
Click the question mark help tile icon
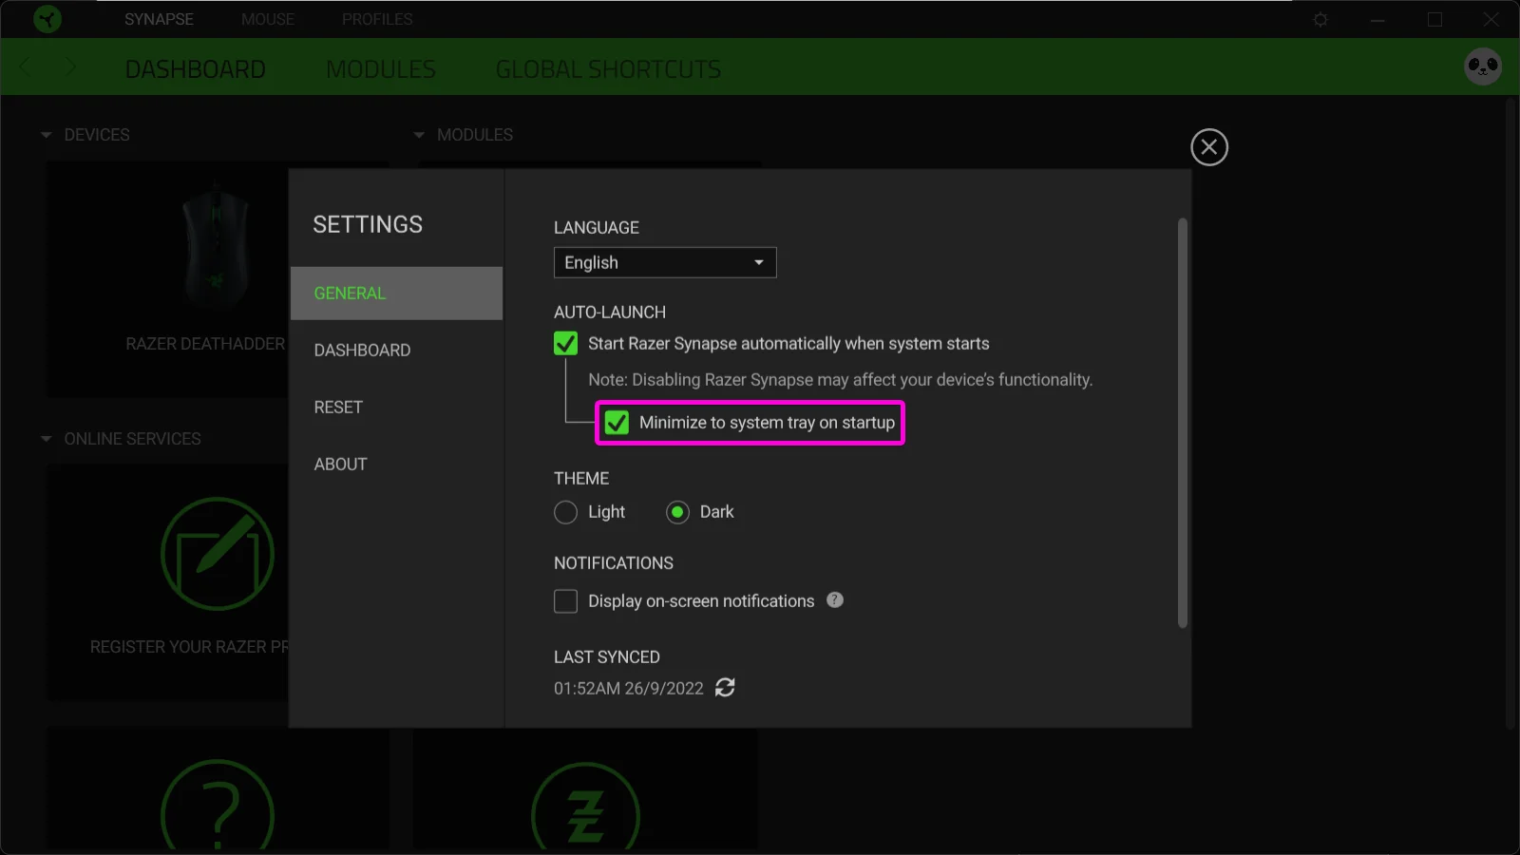[218, 806]
